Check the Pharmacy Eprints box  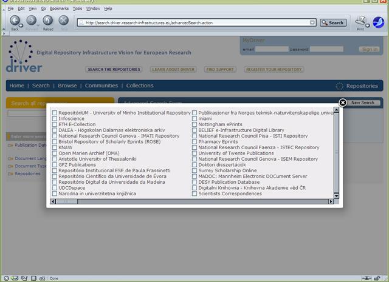[194, 142]
